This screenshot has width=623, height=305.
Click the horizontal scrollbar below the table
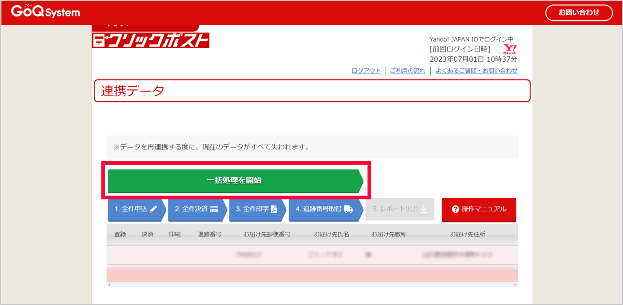312,285
